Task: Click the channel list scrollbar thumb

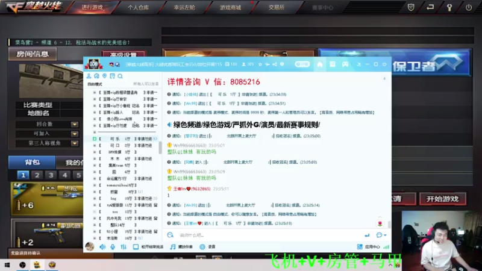Action: coord(160,147)
